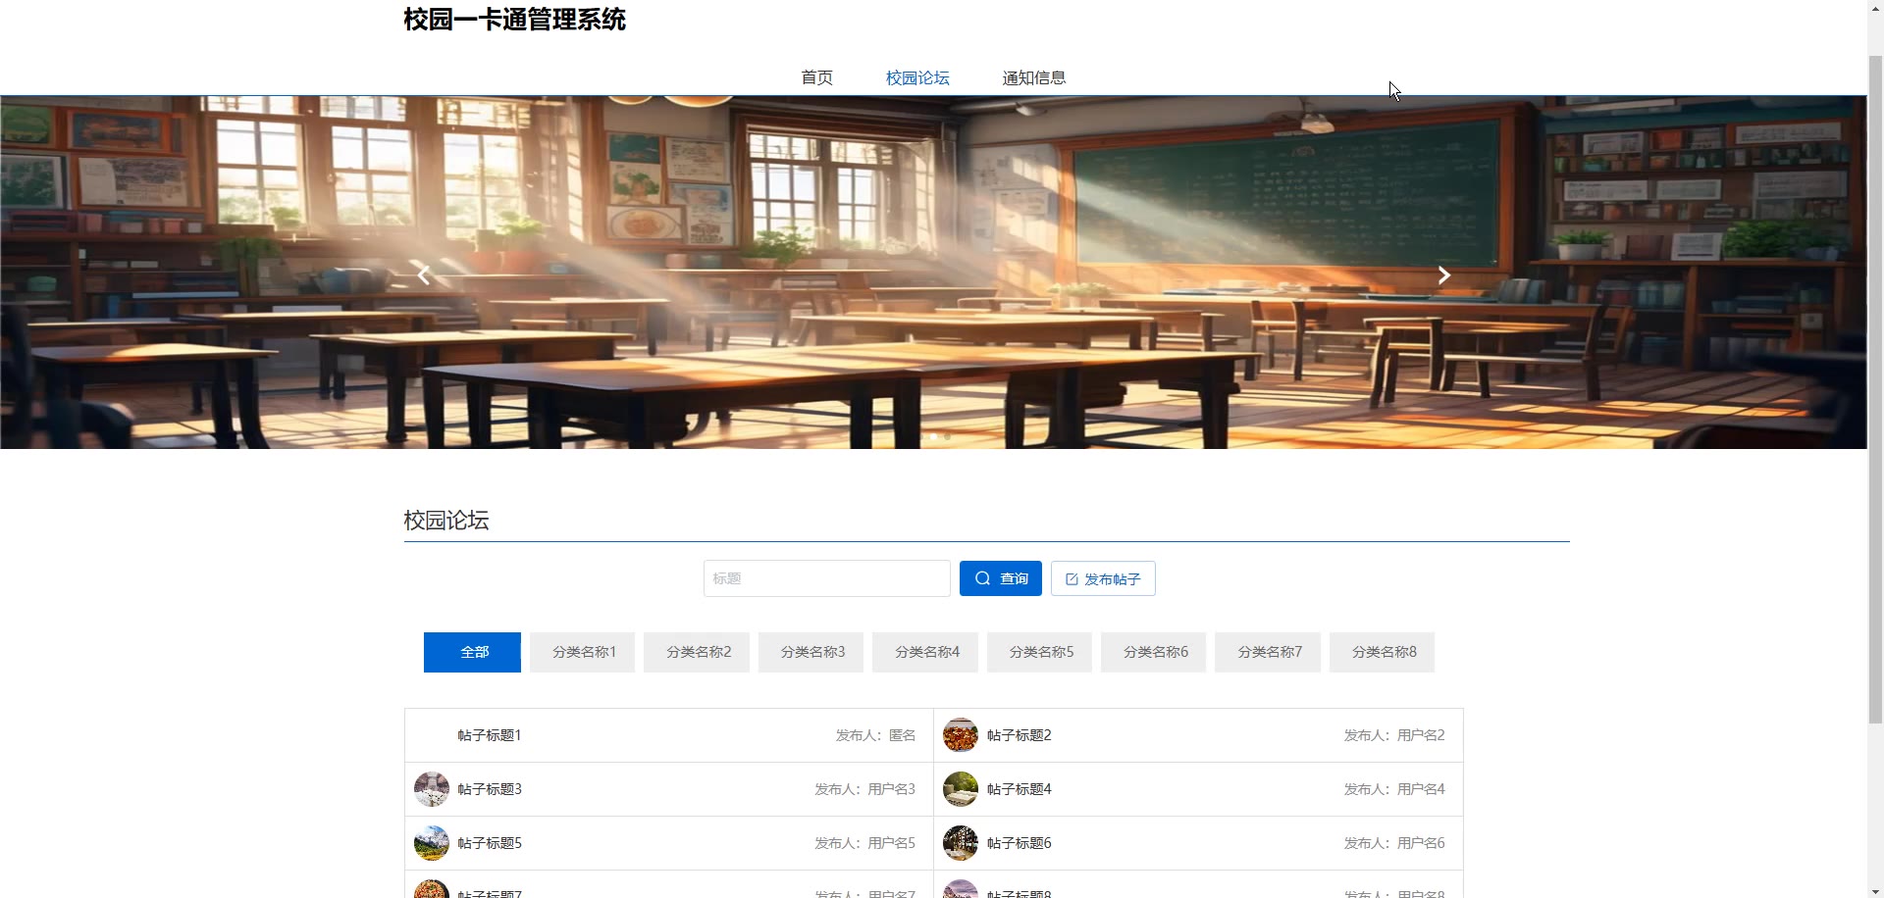Screen dimensions: 1884x898
Task: Open avatar of post 帖子标题5
Action: click(432, 843)
